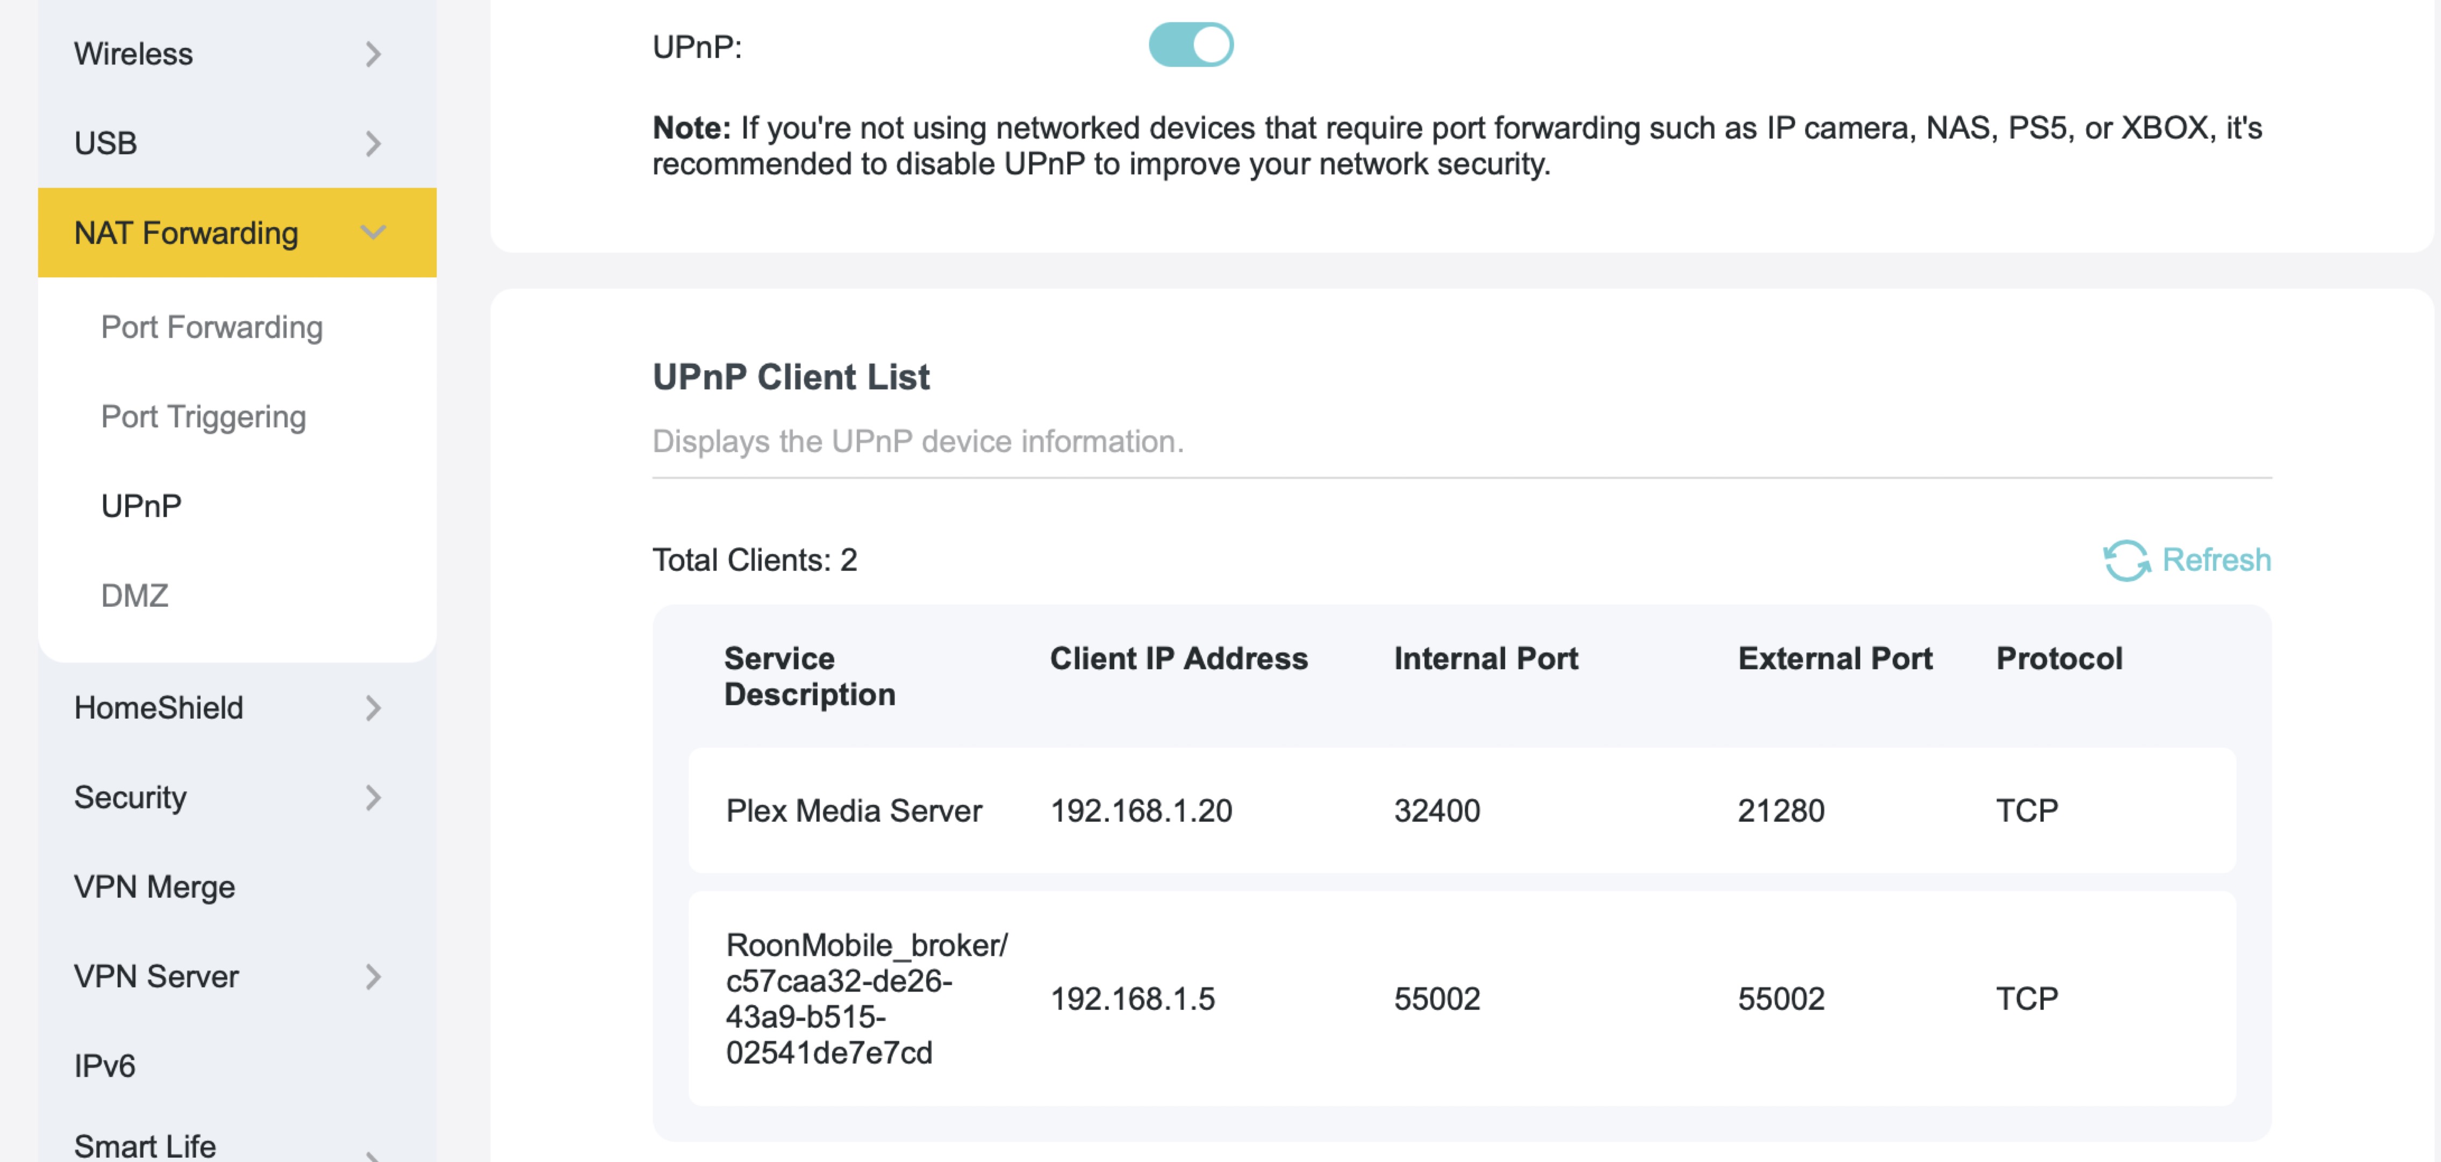Click TCP protocol in Plex row
Screen dimensions: 2441x1162
tap(2027, 810)
